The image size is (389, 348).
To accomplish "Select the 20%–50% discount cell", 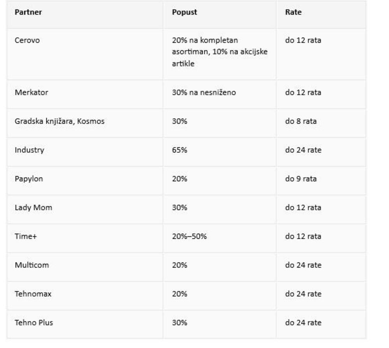I will 189,236.
